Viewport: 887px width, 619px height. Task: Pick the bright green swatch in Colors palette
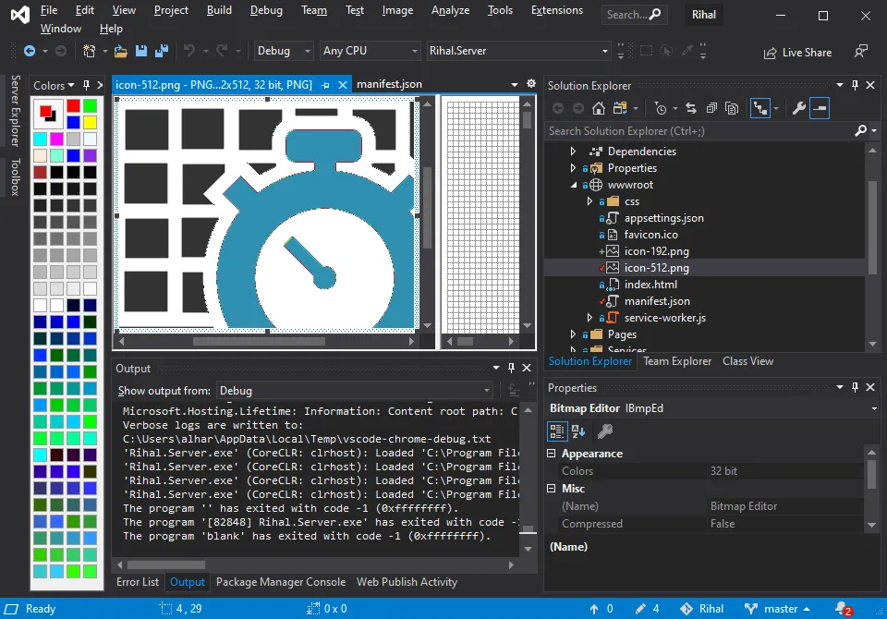click(90, 106)
